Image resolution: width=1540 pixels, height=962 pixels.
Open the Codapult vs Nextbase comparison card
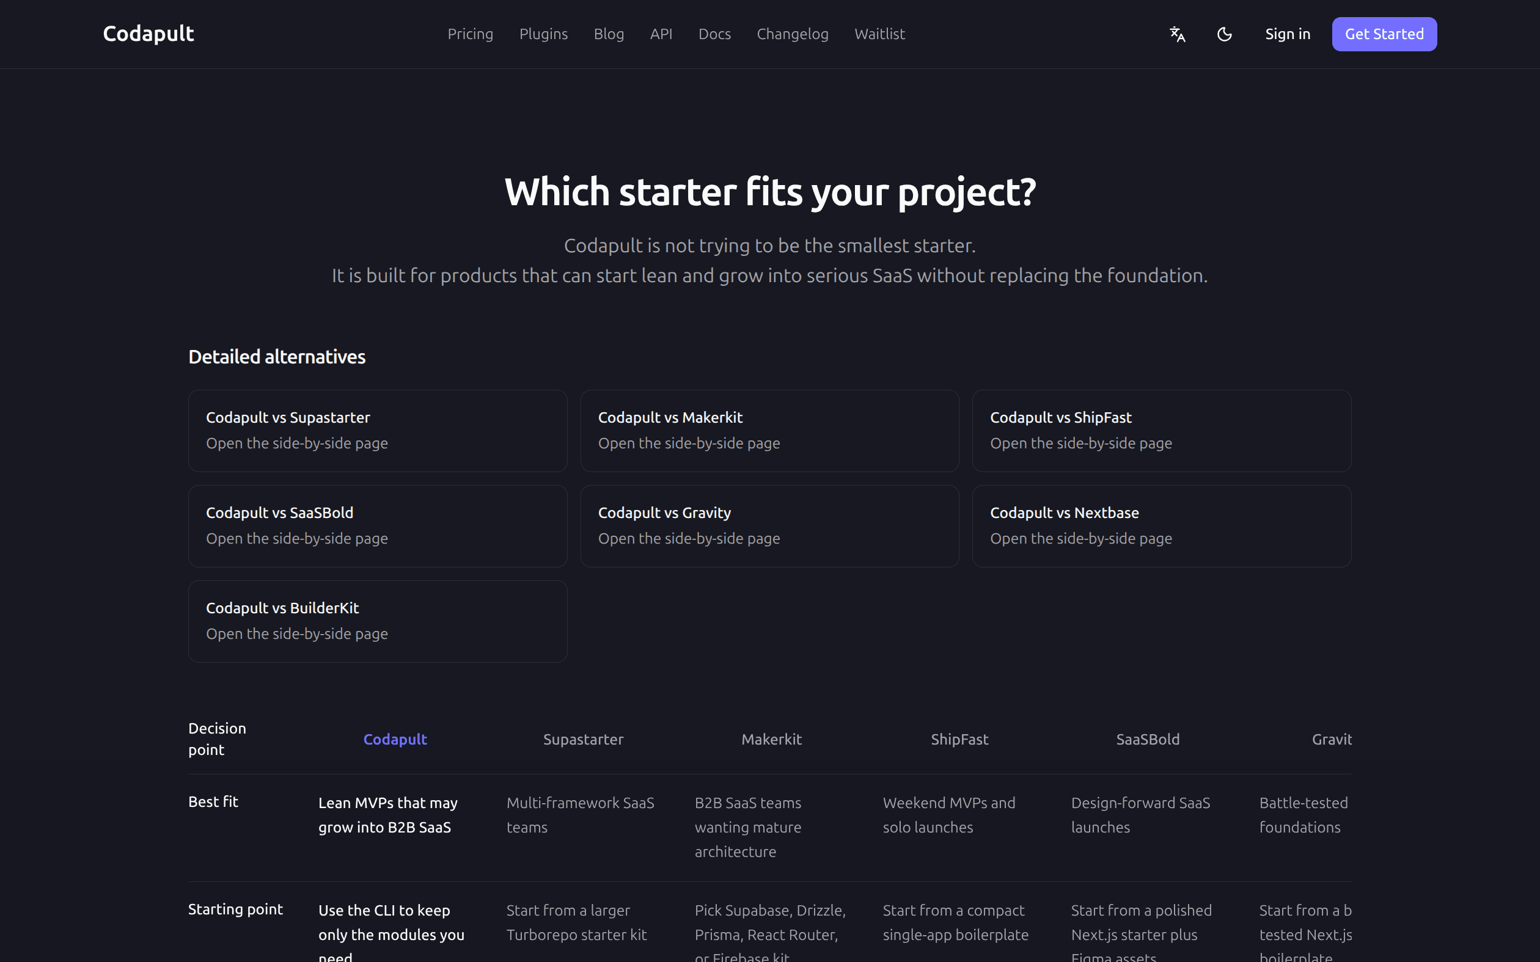point(1161,526)
